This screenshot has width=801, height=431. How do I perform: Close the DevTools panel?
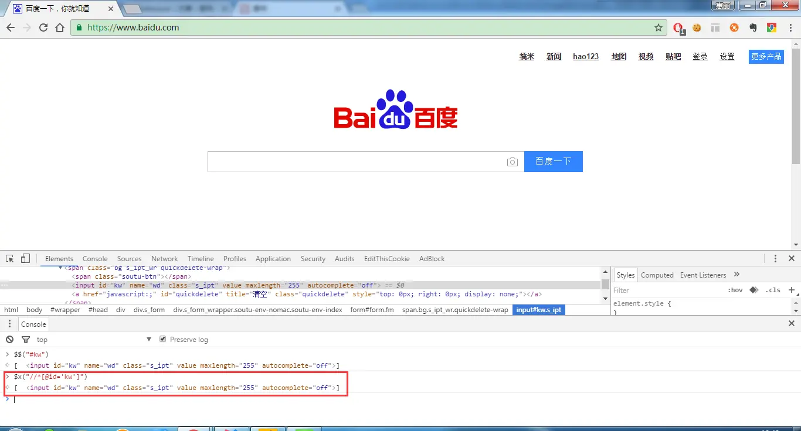(x=791, y=258)
